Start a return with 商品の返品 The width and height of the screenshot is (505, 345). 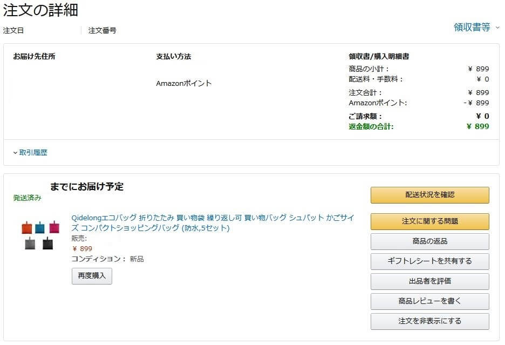point(429,241)
